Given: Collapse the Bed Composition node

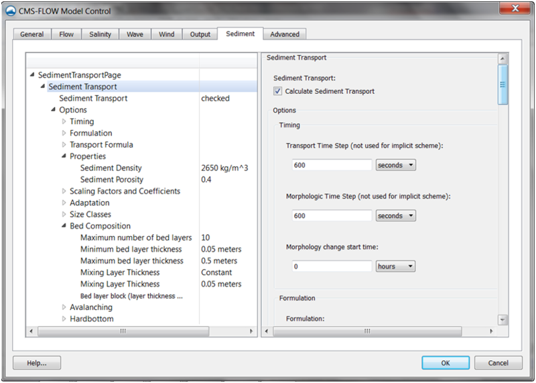Looking at the screenshot, I should point(64,225).
